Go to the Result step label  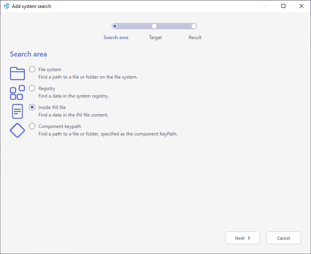point(195,38)
